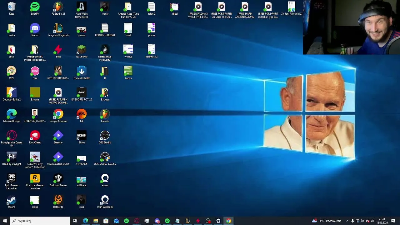Viewport: 400px width, 225px height.
Task: Open the microphone tray icon
Action: 352,221
